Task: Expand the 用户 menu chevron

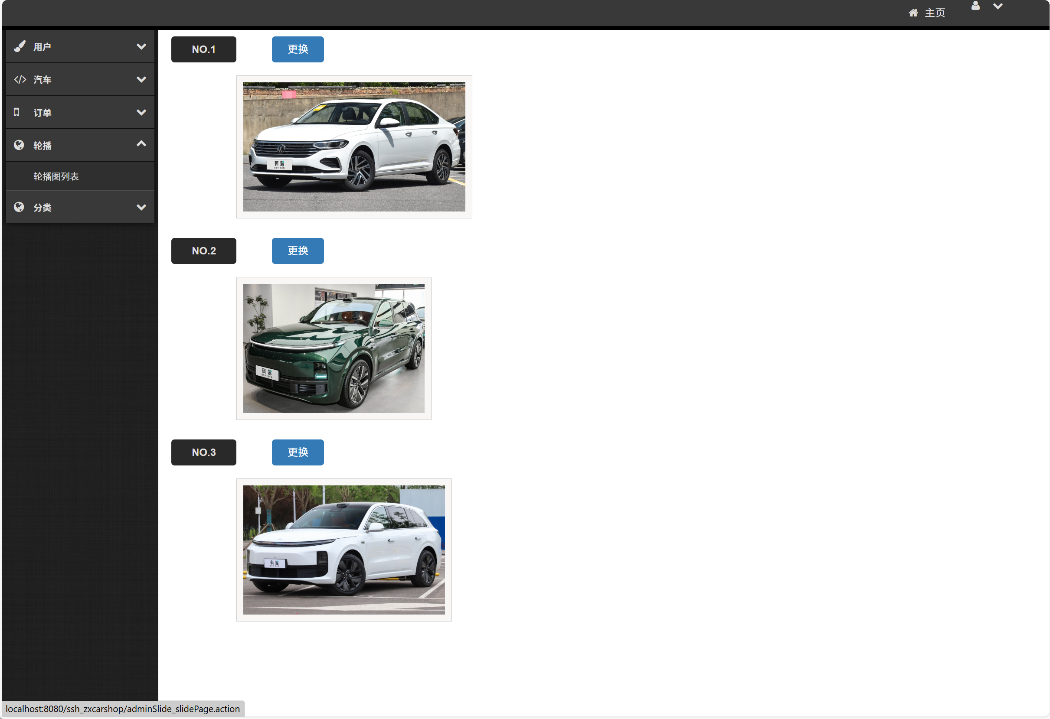Action: tap(141, 46)
